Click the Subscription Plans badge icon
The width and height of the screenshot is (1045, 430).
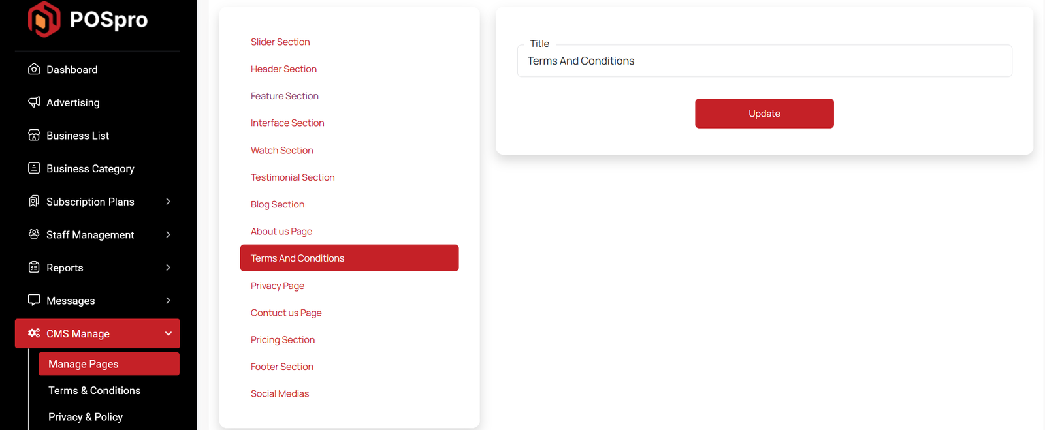(x=34, y=201)
